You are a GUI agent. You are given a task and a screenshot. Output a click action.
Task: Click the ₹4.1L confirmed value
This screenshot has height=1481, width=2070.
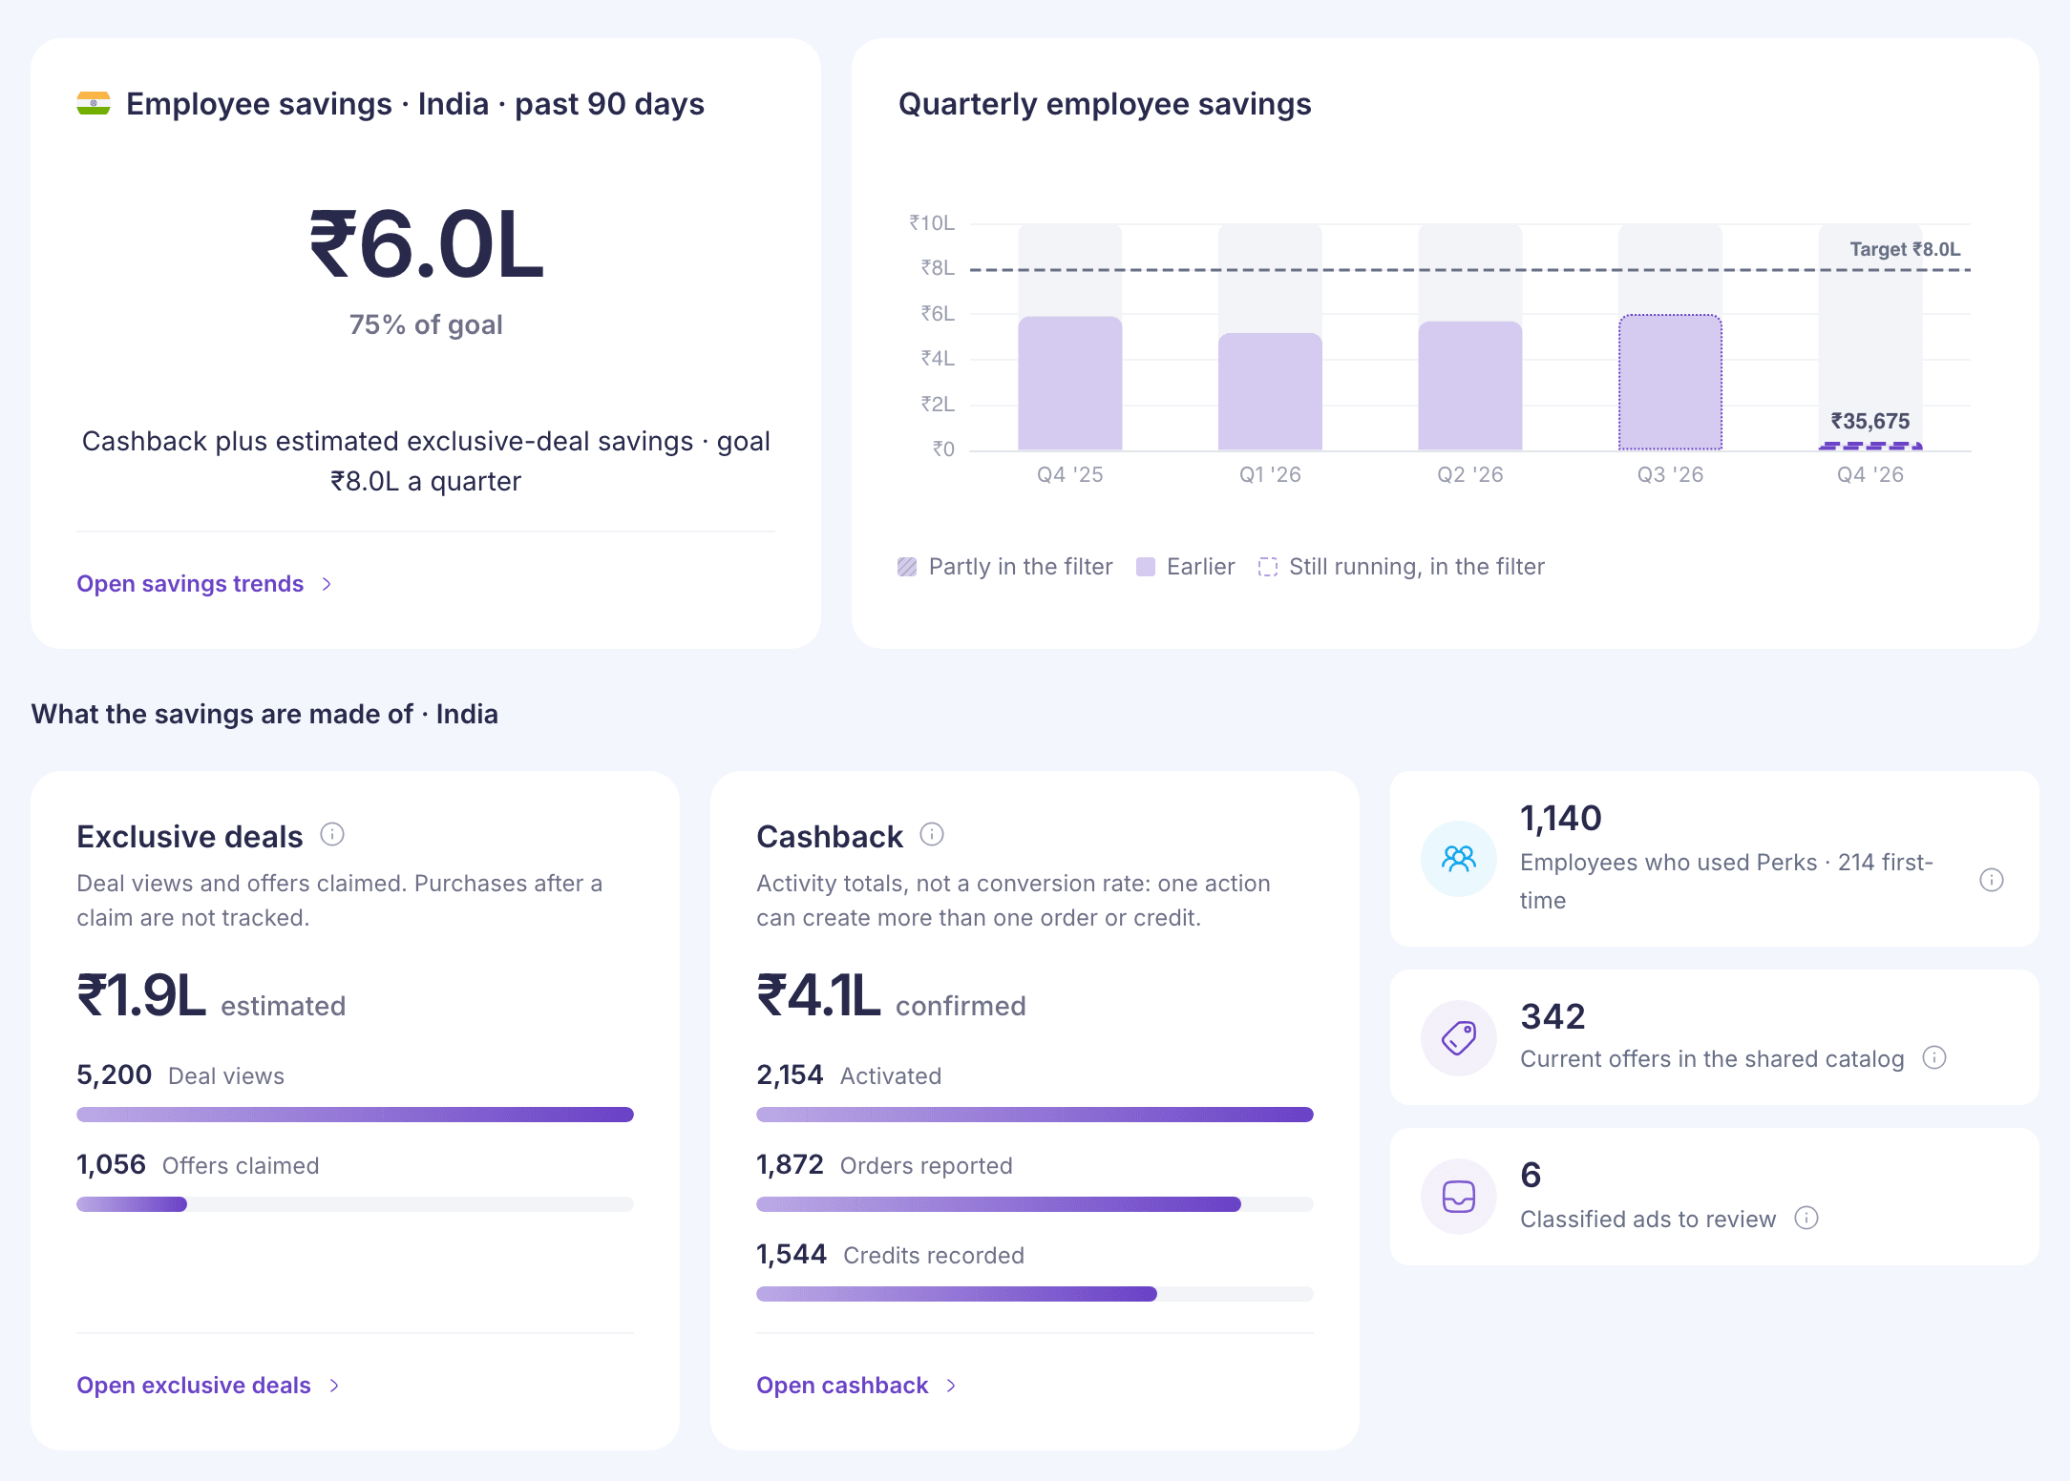[x=818, y=996]
